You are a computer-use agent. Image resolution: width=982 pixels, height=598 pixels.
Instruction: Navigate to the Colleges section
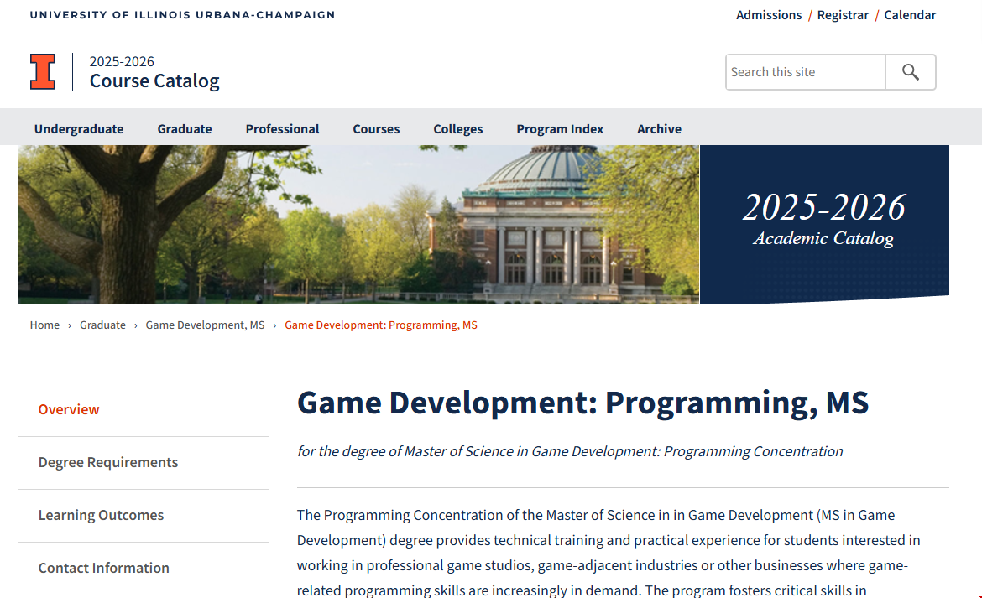tap(458, 128)
